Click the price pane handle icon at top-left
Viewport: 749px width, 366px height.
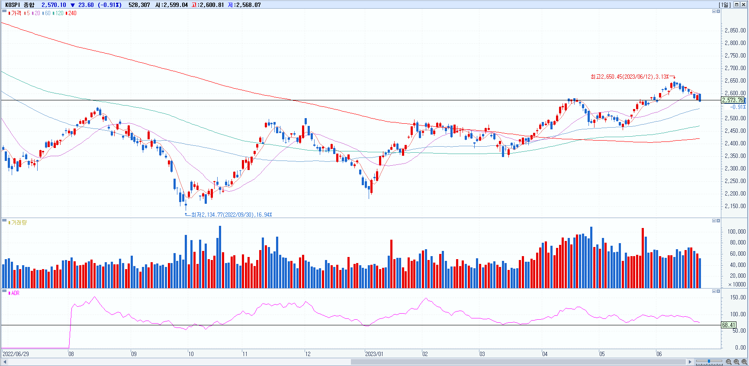tap(4, 11)
